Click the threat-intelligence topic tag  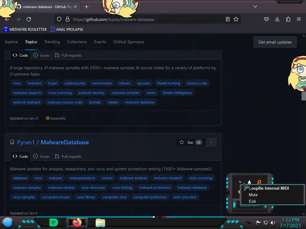point(177,93)
